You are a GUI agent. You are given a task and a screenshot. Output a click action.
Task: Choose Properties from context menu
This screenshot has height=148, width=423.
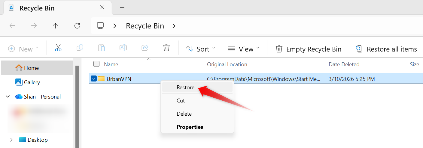(x=197, y=127)
